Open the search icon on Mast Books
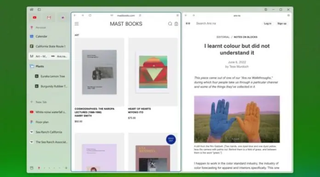Screen dimensions: 320x177 coord(170,24)
